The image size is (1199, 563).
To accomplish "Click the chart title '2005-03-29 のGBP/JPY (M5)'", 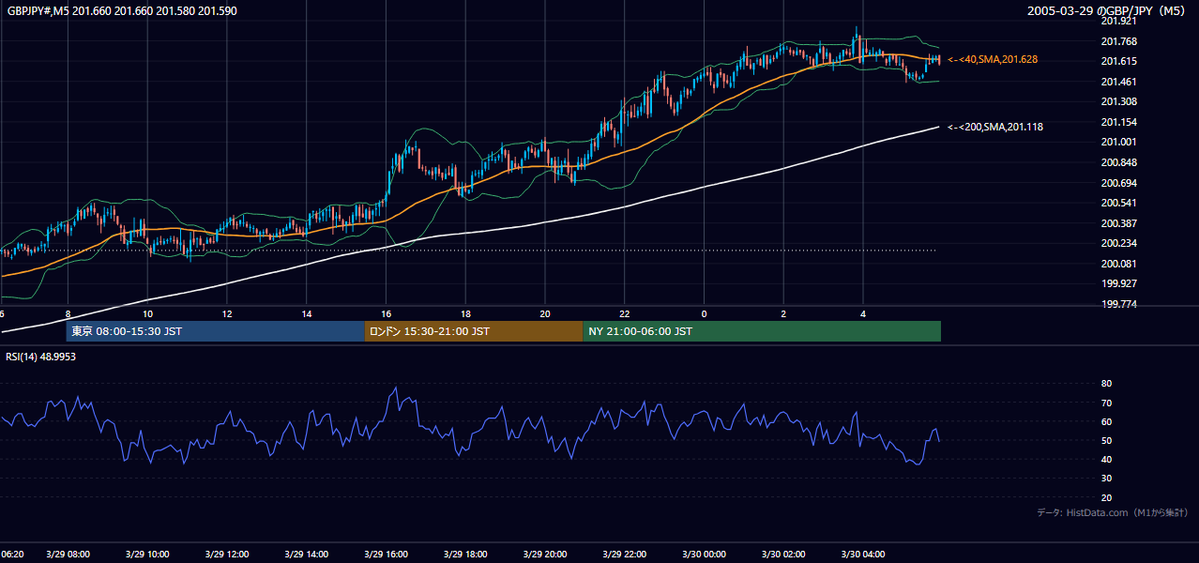I will pos(1108,10).
